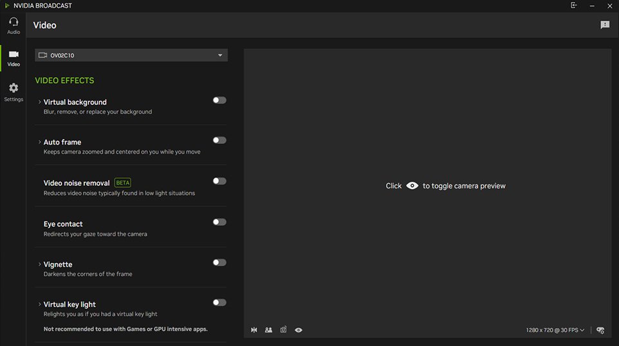Expand the Vignette chevron
Screen dimensions: 619x346
click(x=39, y=264)
